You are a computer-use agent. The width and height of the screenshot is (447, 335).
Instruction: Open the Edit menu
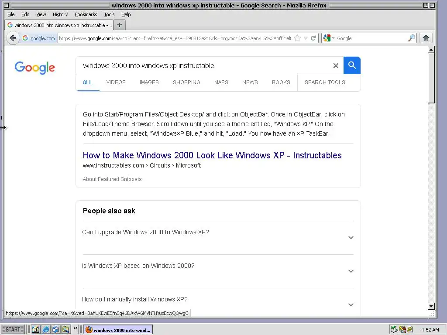point(25,14)
